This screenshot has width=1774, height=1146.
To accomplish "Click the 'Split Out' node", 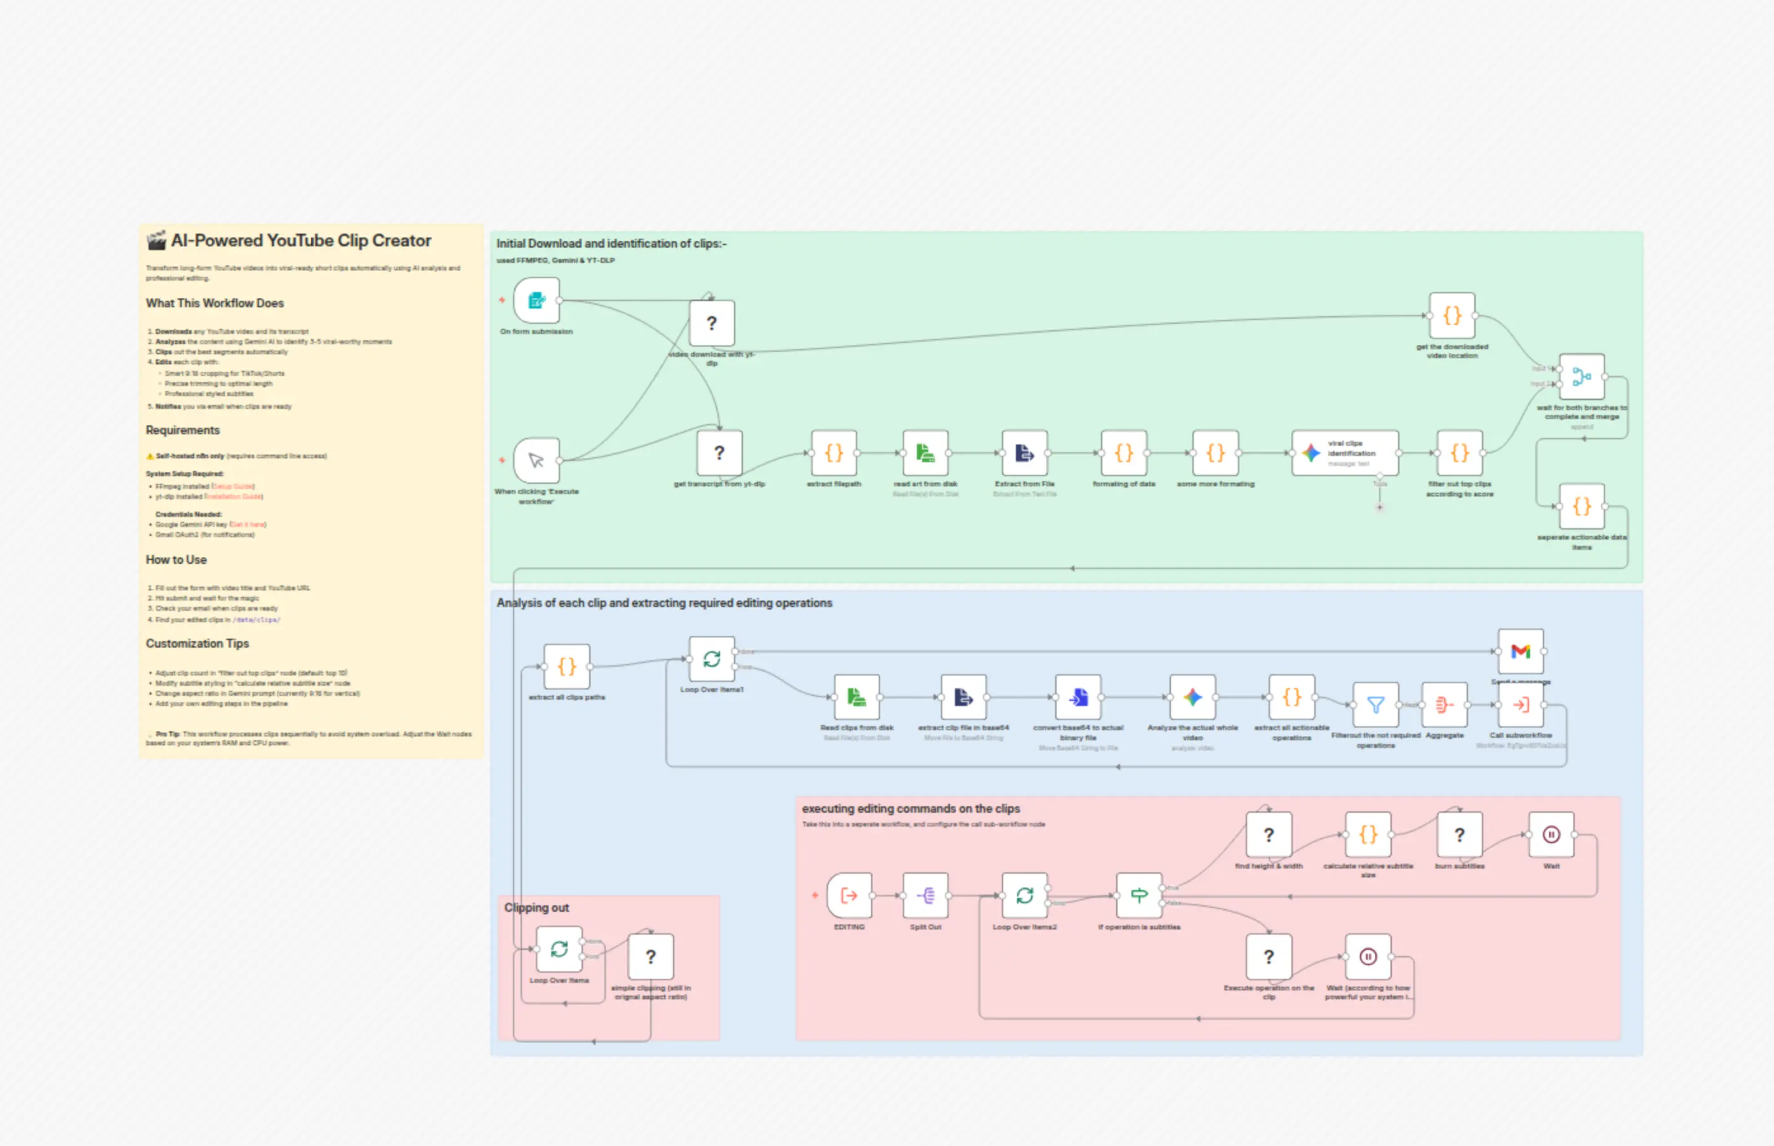I will pyautogui.click(x=925, y=895).
